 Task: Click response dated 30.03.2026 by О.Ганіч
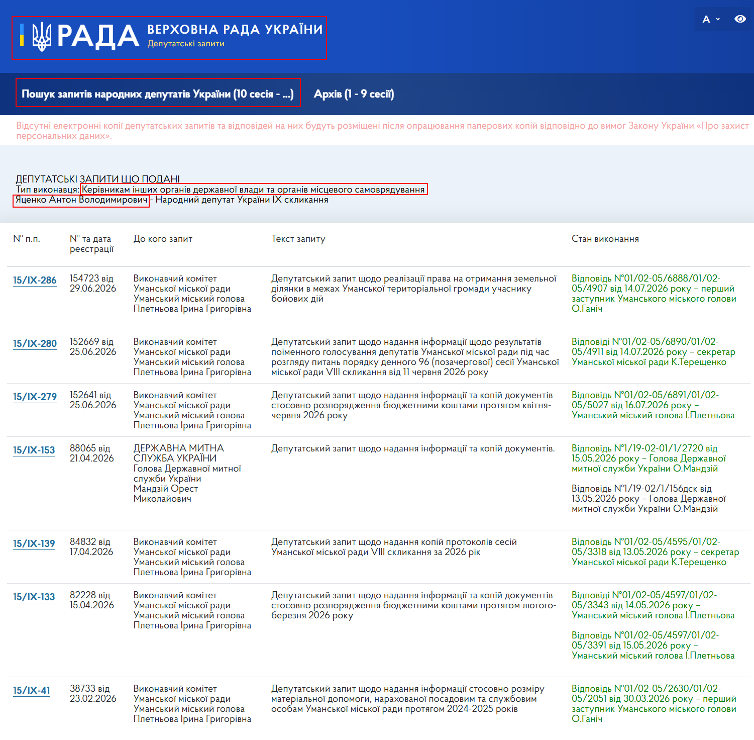tap(654, 704)
